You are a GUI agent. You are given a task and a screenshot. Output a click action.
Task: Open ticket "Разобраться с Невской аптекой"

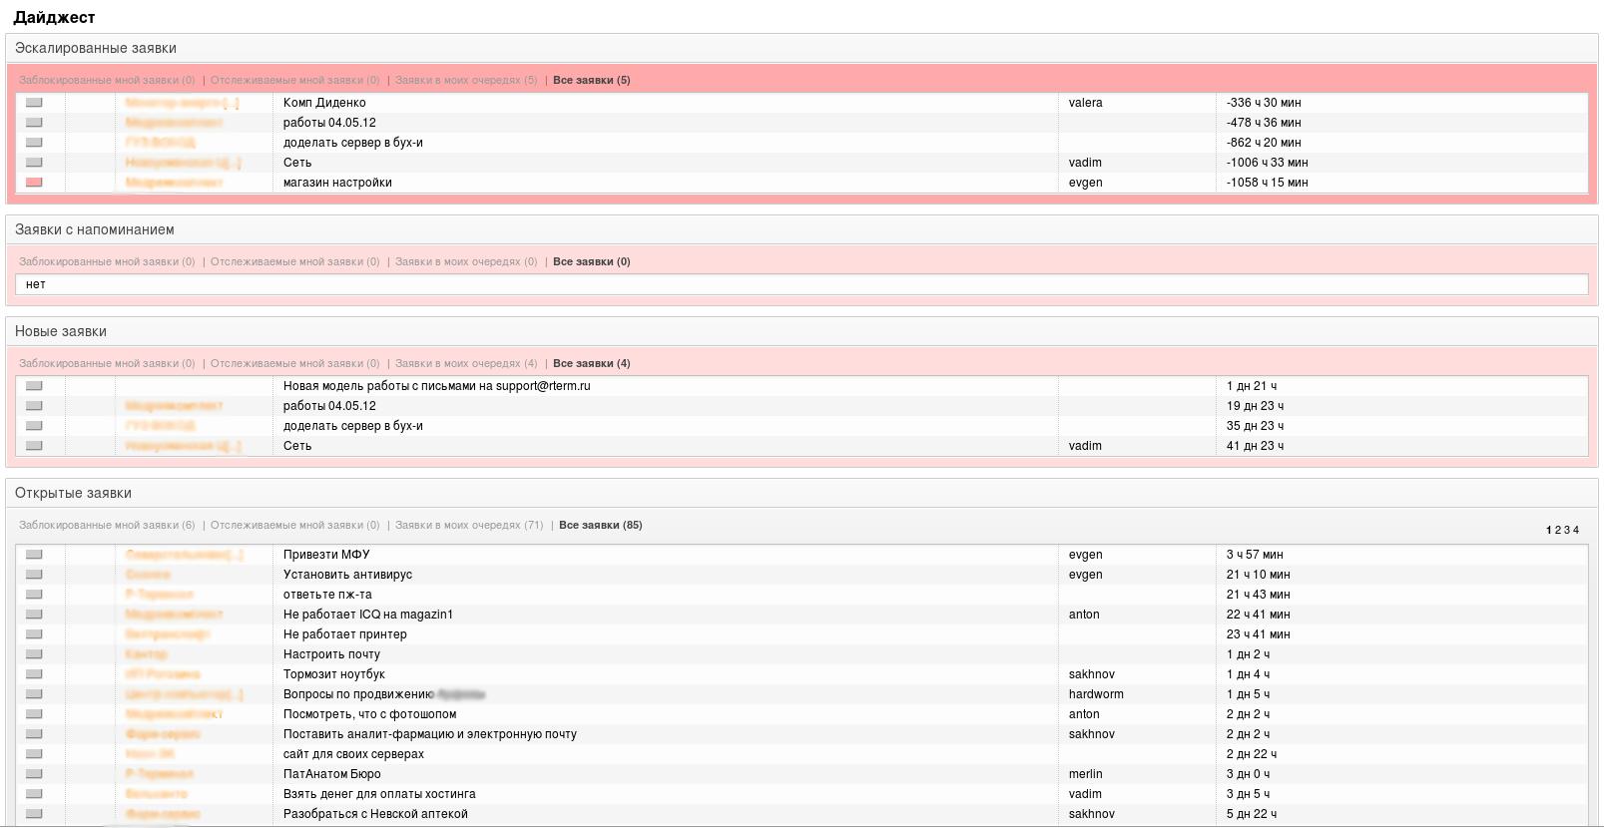pos(375,814)
